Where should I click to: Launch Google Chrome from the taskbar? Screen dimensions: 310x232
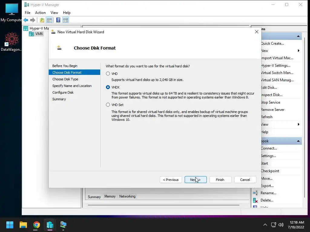[x=37, y=225]
